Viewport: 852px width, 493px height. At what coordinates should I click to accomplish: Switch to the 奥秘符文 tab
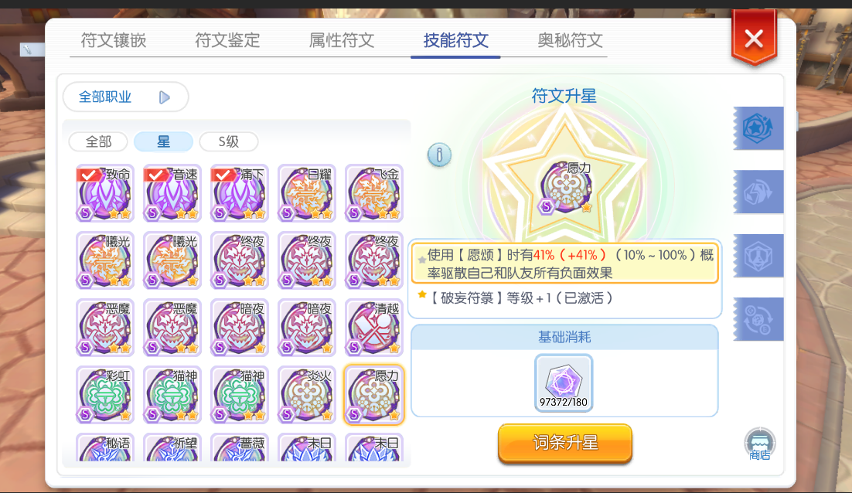point(570,40)
